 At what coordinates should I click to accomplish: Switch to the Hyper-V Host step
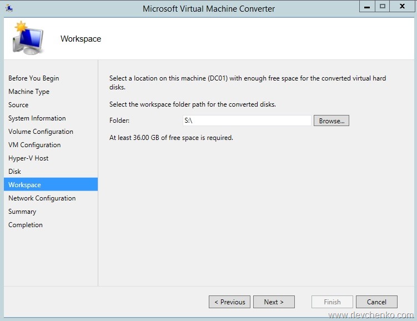coord(28,158)
